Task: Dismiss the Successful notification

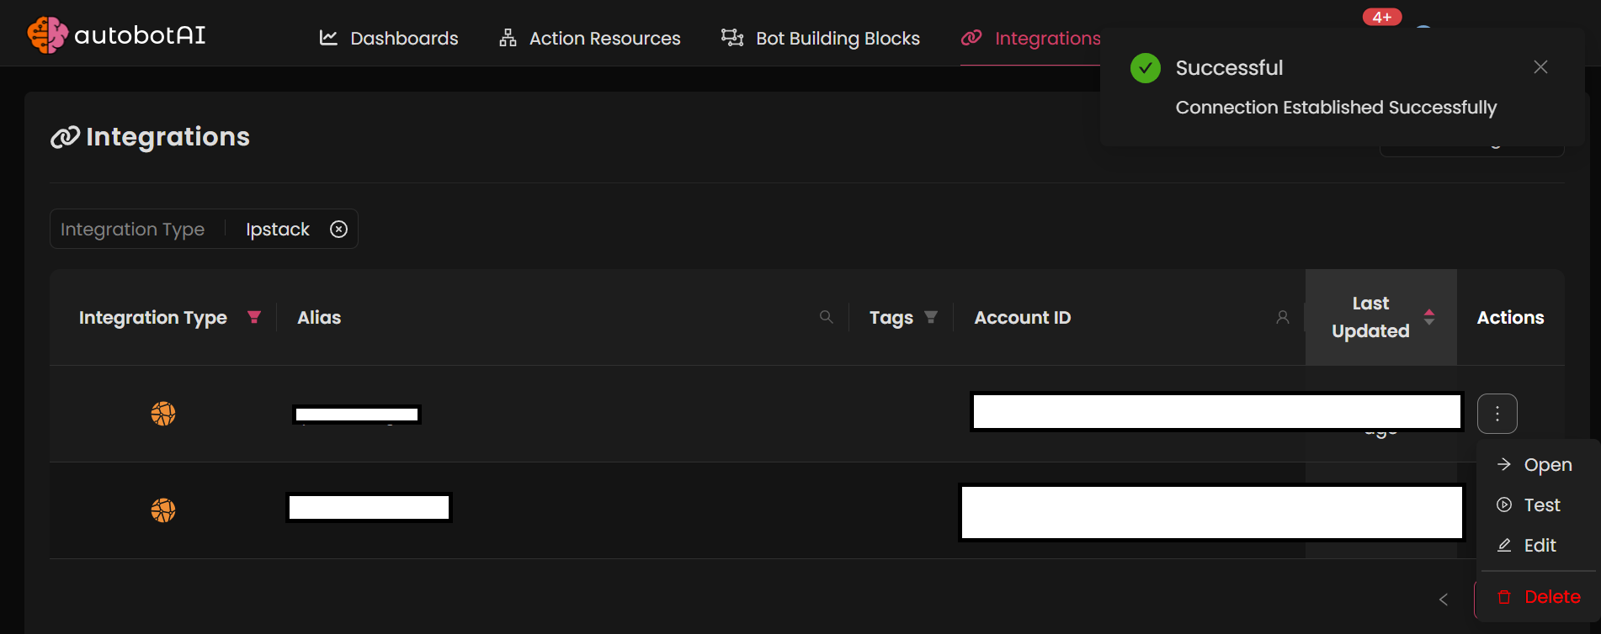Action: click(x=1540, y=67)
